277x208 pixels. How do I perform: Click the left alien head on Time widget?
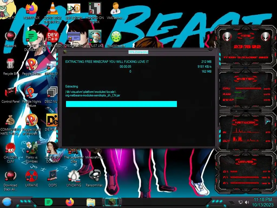[227, 37]
